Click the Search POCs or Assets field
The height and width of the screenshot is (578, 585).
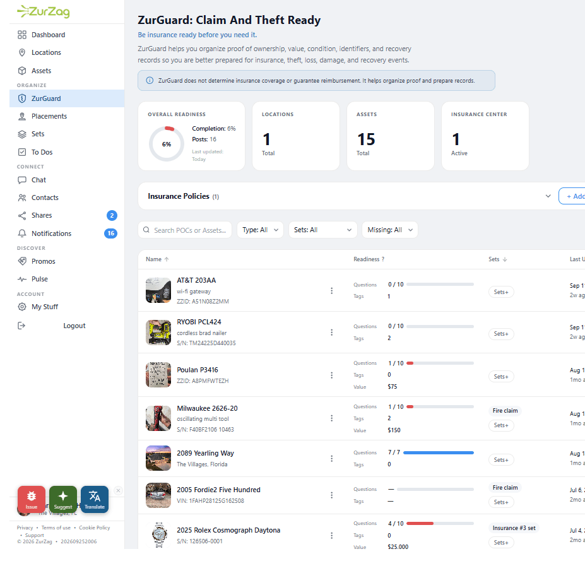click(185, 230)
